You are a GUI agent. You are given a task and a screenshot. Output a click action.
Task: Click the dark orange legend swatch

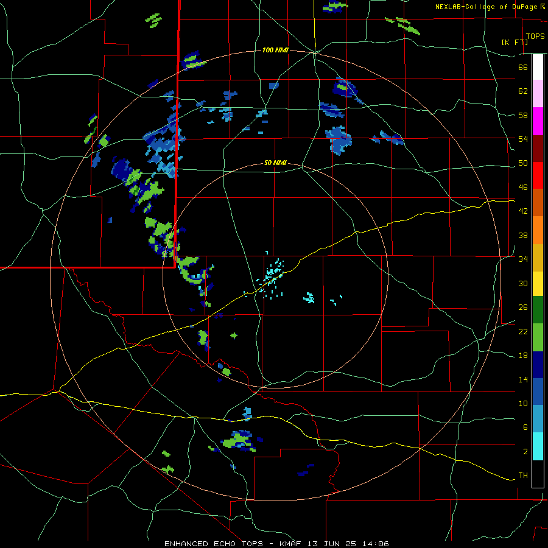coord(538,203)
